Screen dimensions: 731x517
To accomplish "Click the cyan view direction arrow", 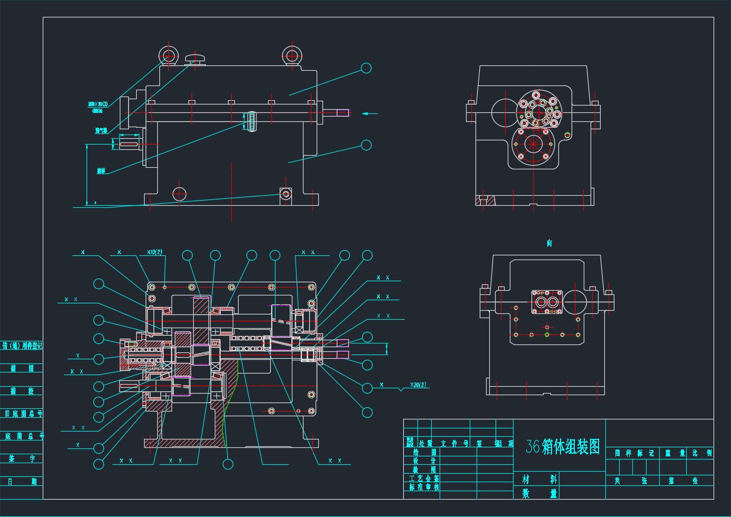I will click(370, 113).
